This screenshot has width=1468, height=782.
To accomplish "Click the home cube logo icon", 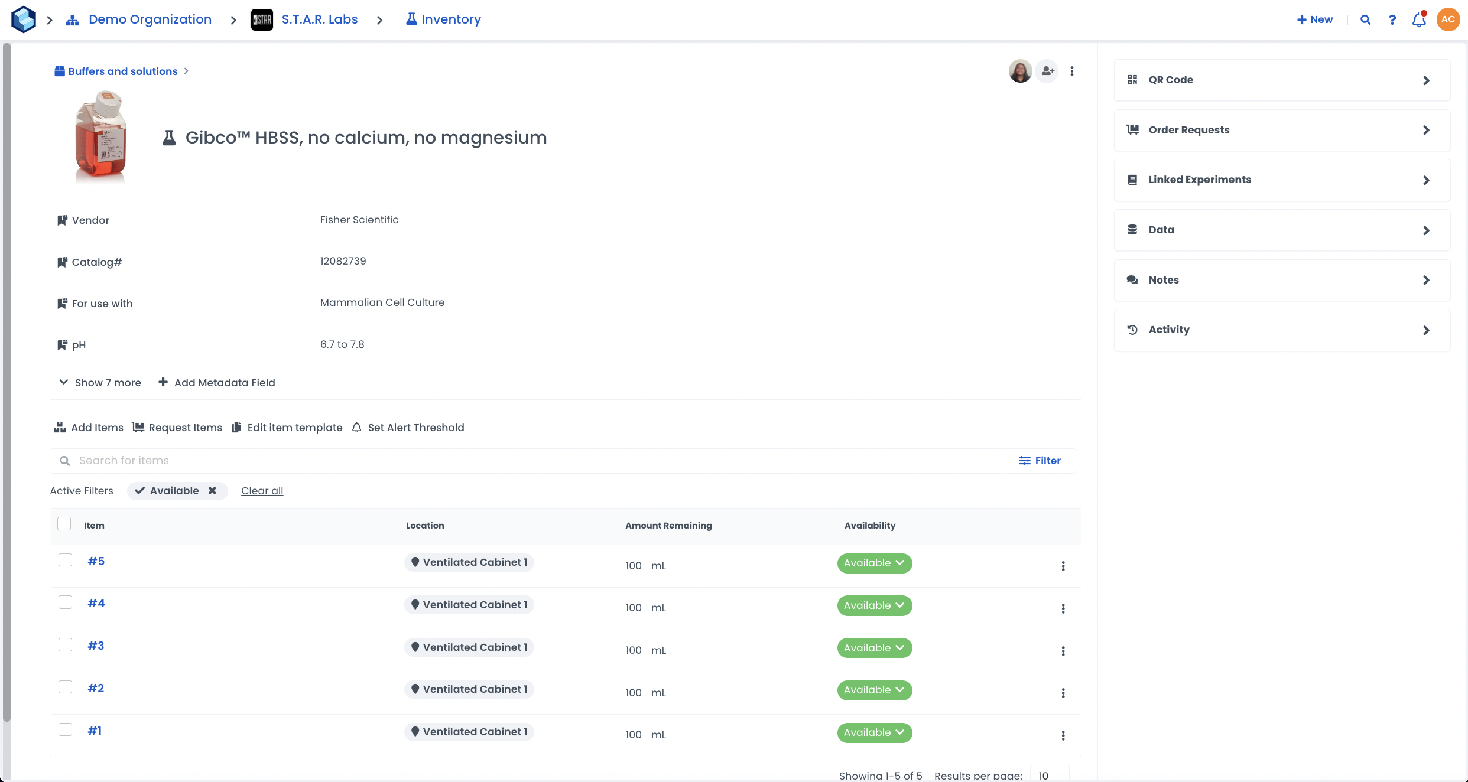I will (x=24, y=19).
